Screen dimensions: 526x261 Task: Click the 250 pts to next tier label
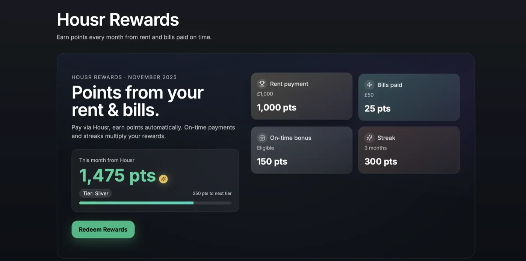[212, 193]
